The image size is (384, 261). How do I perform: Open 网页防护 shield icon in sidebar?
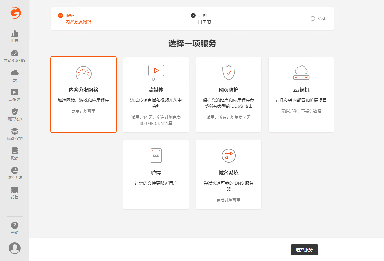click(x=15, y=112)
